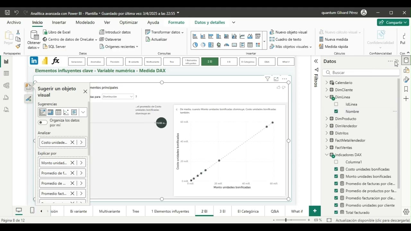Click the thumbs up icon in the visual

pyautogui.click(x=278, y=87)
